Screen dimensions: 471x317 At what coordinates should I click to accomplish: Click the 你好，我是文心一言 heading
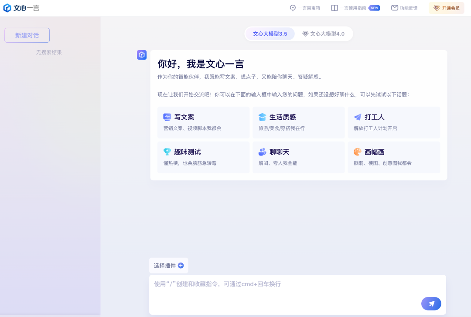click(x=201, y=64)
